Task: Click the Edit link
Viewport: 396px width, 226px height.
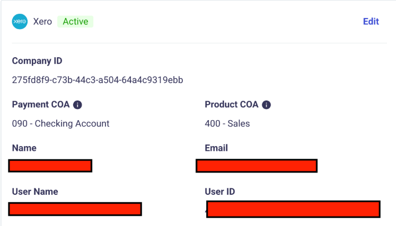Action: (371, 22)
